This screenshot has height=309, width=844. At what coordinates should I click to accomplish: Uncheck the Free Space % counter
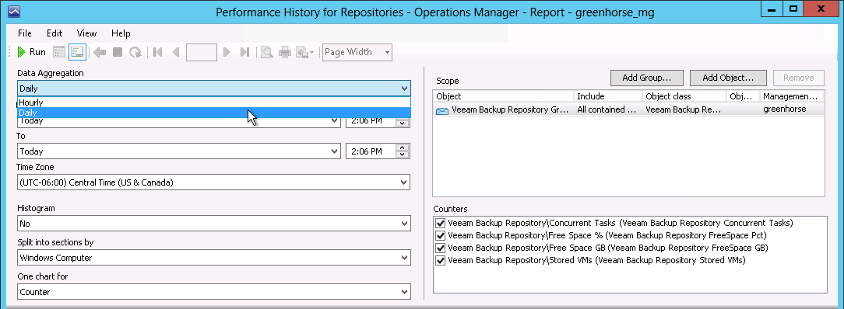point(441,235)
